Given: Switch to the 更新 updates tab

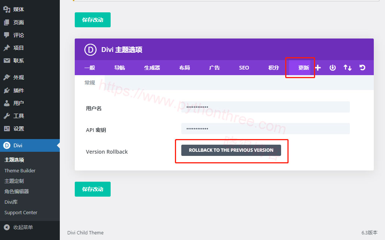Looking at the screenshot, I should (304, 68).
